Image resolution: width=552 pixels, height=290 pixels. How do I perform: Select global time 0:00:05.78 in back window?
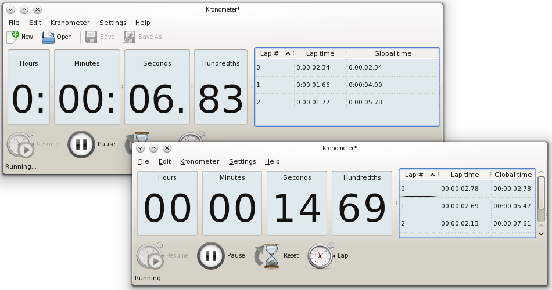[x=365, y=102]
